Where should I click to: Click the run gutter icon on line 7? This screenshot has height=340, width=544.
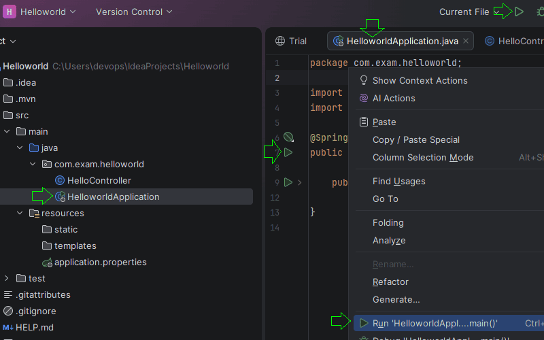click(288, 152)
